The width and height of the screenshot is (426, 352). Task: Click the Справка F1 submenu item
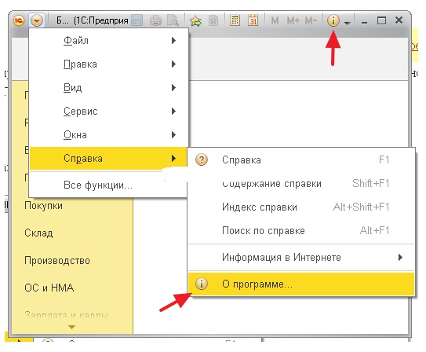tap(301, 160)
